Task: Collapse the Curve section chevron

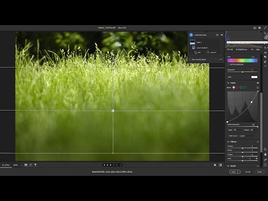Action: click(x=228, y=83)
